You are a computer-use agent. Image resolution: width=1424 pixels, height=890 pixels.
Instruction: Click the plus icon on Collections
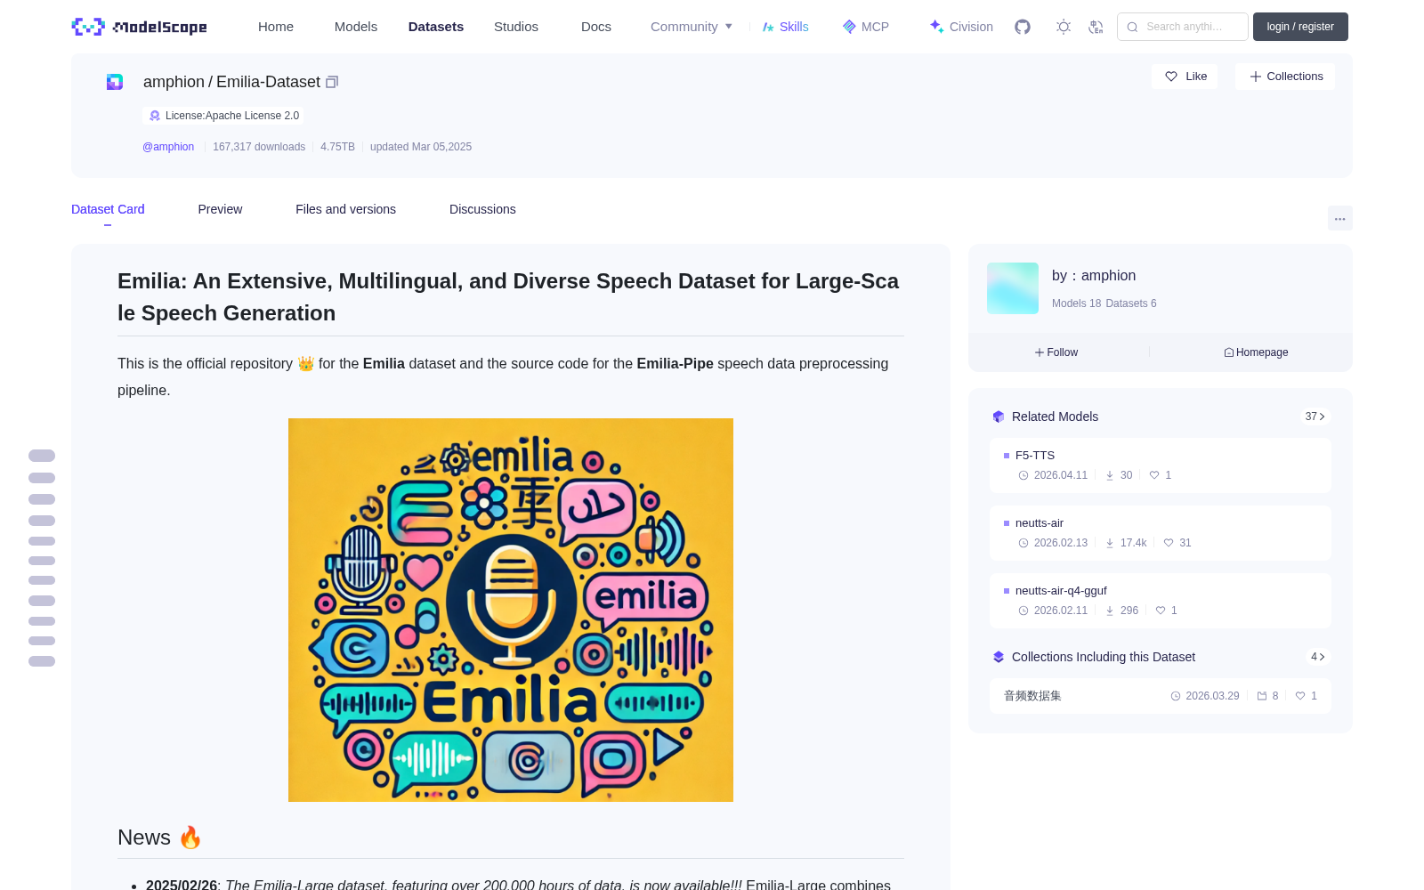pos(1256,77)
